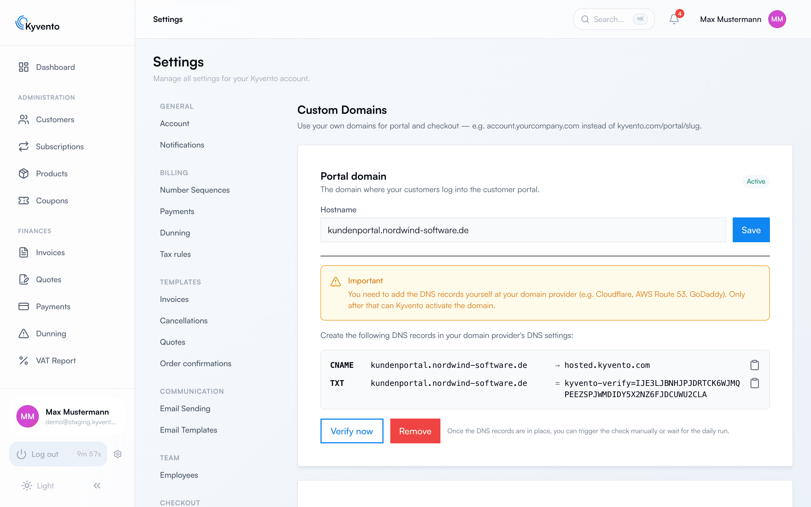Click the Products box icon

23,173
